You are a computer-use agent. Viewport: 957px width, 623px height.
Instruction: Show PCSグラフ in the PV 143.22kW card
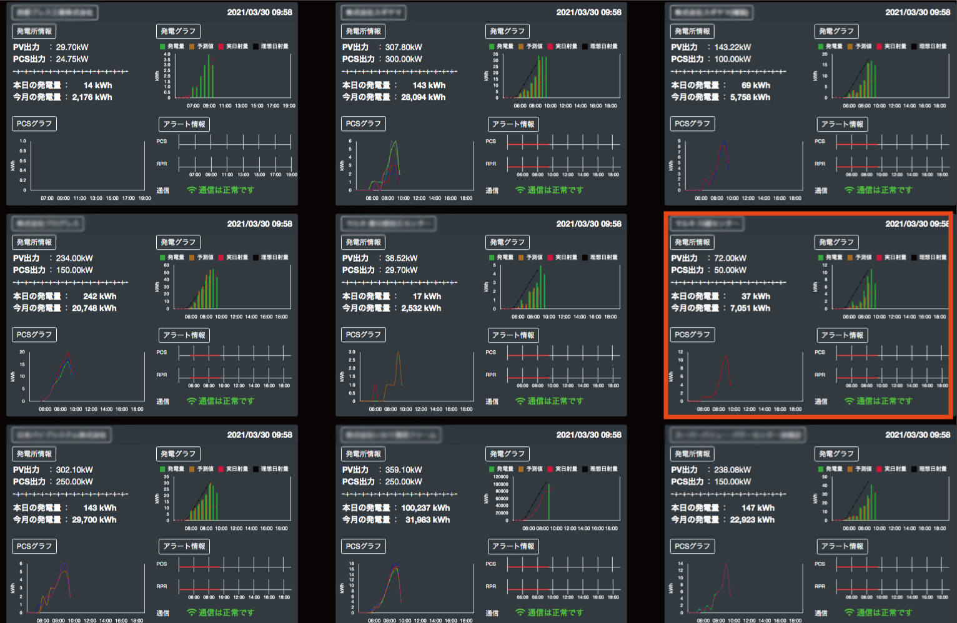(693, 124)
